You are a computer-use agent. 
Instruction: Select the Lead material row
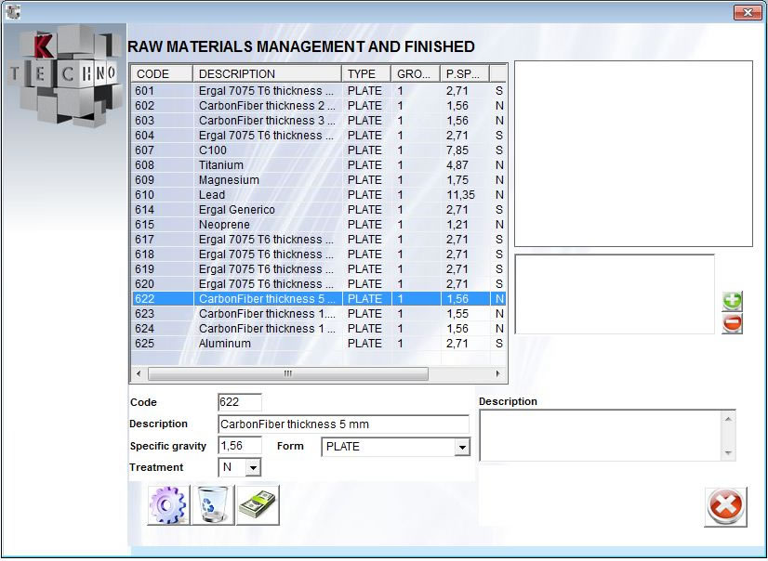319,195
